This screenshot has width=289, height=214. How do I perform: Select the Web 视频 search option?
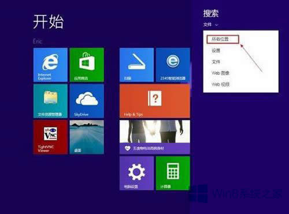click(220, 84)
